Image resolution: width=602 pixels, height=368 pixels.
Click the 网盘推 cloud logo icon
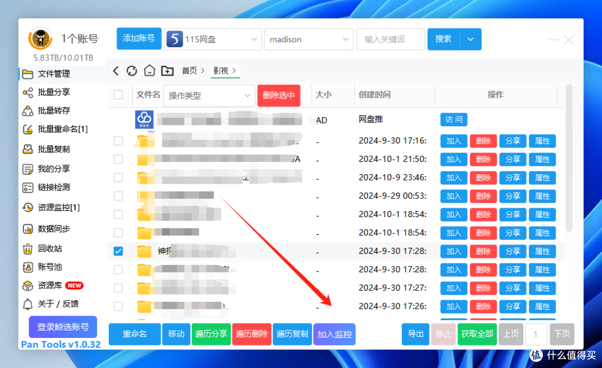click(144, 120)
